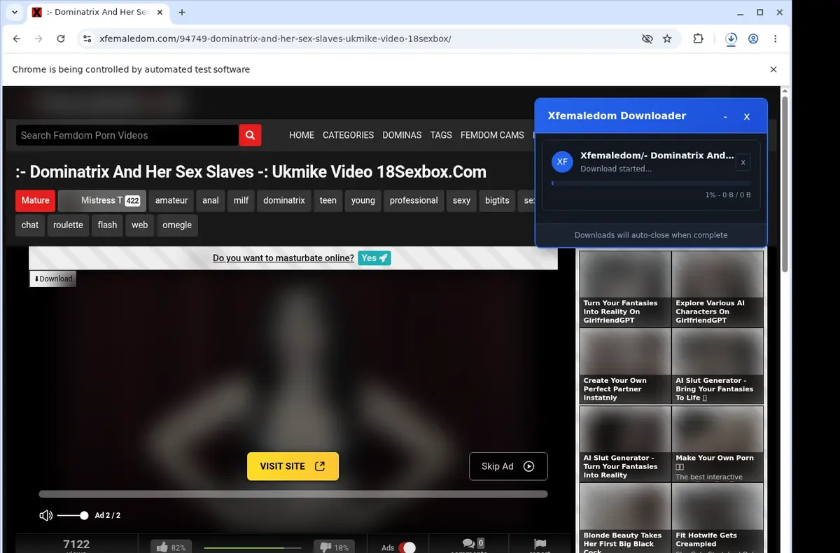Open the Chrome tab search dropdown

(x=15, y=12)
